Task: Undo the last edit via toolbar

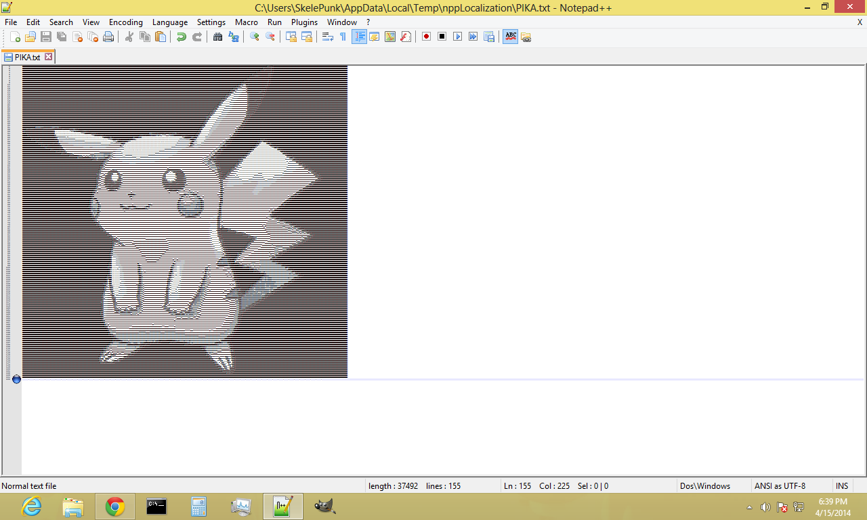Action: point(181,37)
